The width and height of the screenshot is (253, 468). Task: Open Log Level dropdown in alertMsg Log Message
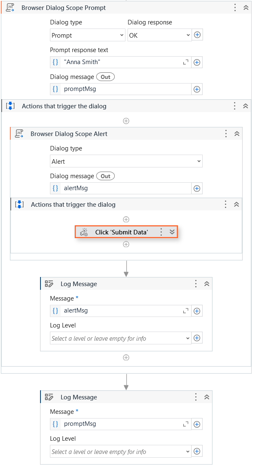pyautogui.click(x=120, y=338)
